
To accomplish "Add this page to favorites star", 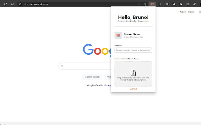I will click(x=145, y=4).
